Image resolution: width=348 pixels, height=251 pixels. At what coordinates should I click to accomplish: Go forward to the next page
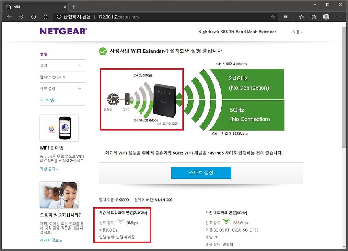pos(21,17)
